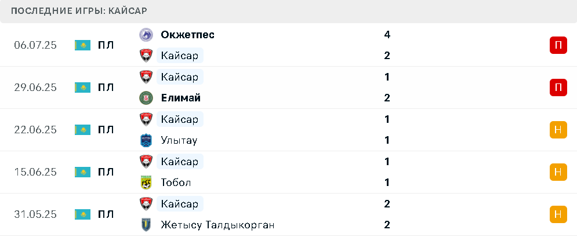Image resolution: width=577 pixels, height=237 pixels.
Task: Open the Жетысу Талдыкорган team link
Action: (217, 225)
